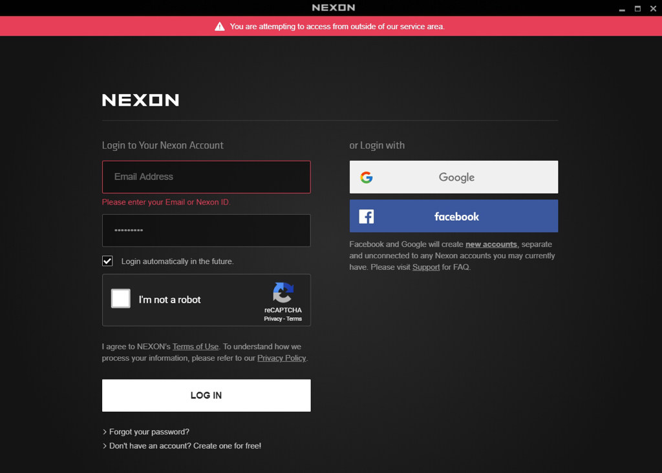Click Don't have an account link
662x473 pixels.
pyautogui.click(x=185, y=446)
